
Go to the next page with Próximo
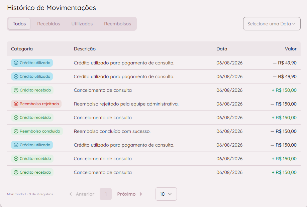click(x=130, y=194)
